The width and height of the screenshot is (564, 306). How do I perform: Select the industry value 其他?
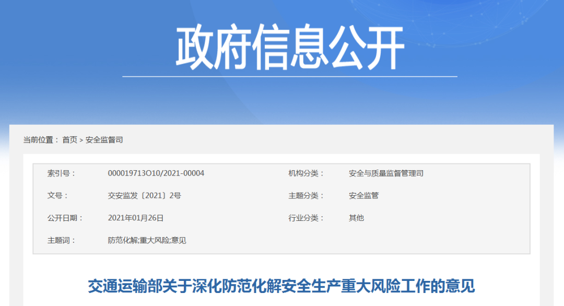coord(356,218)
